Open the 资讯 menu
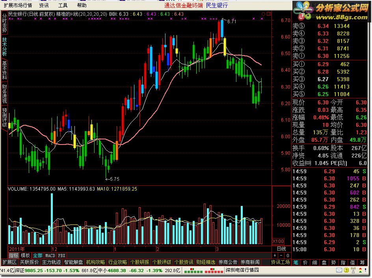The width and height of the screenshot is (372, 278). 44,5
